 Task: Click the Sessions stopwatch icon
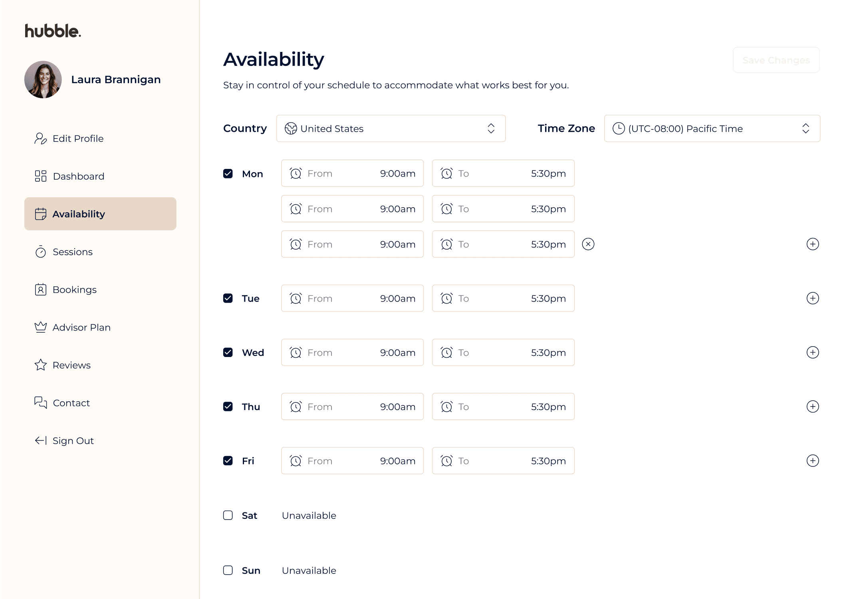tap(41, 252)
